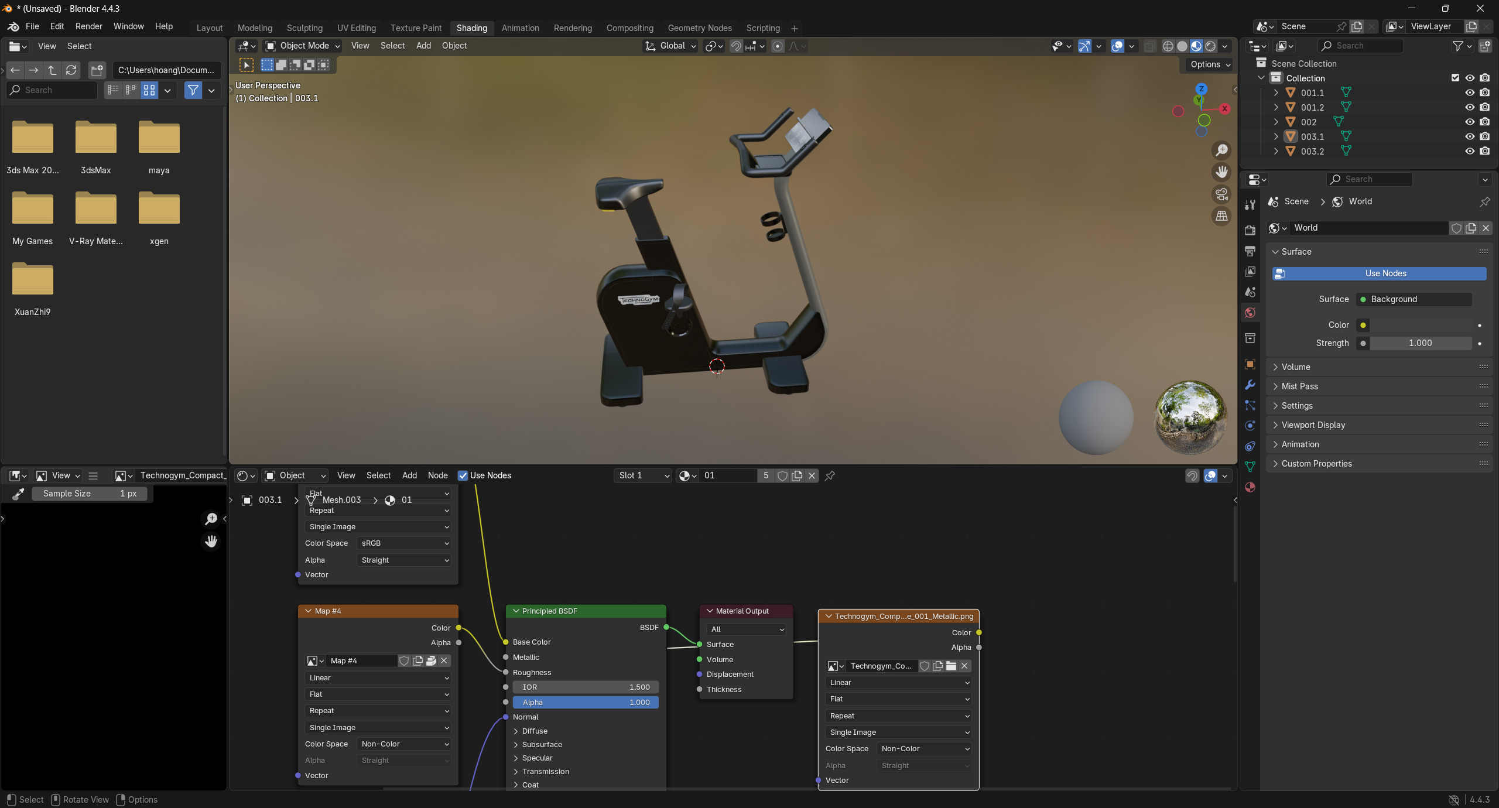Switch to solid viewport shading
Screen dimensions: 1499x808
coord(1182,46)
